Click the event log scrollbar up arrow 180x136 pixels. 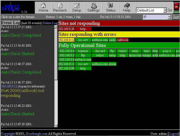coord(56,27)
